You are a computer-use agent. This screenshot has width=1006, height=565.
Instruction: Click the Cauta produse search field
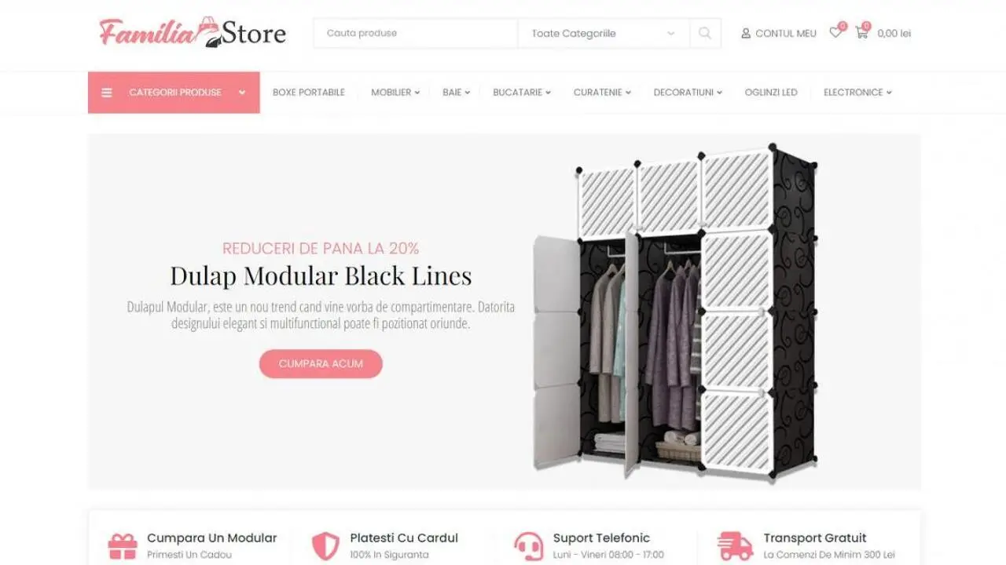(416, 33)
